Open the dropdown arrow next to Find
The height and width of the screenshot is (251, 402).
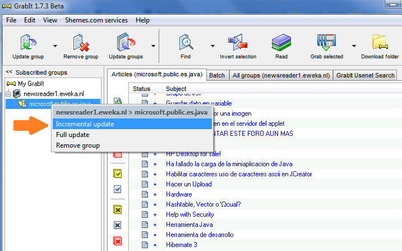[x=213, y=46]
